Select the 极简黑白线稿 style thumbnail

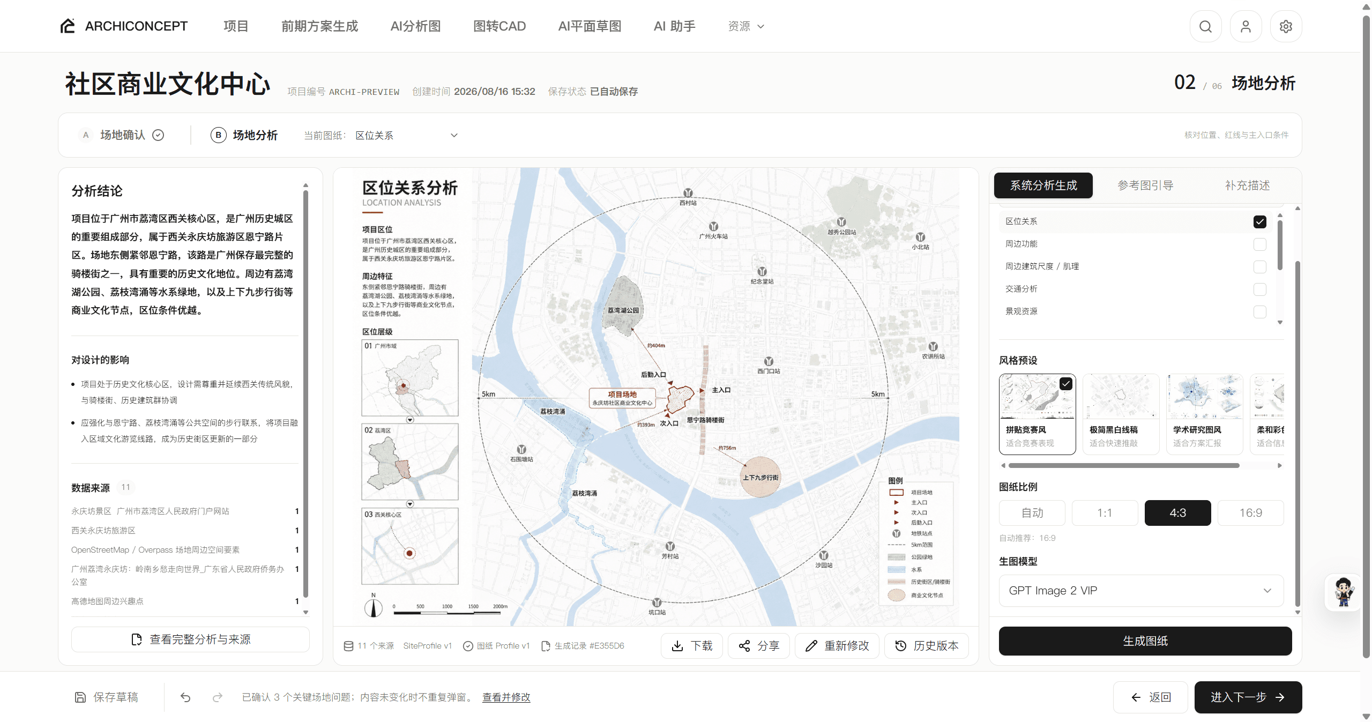[x=1121, y=414]
